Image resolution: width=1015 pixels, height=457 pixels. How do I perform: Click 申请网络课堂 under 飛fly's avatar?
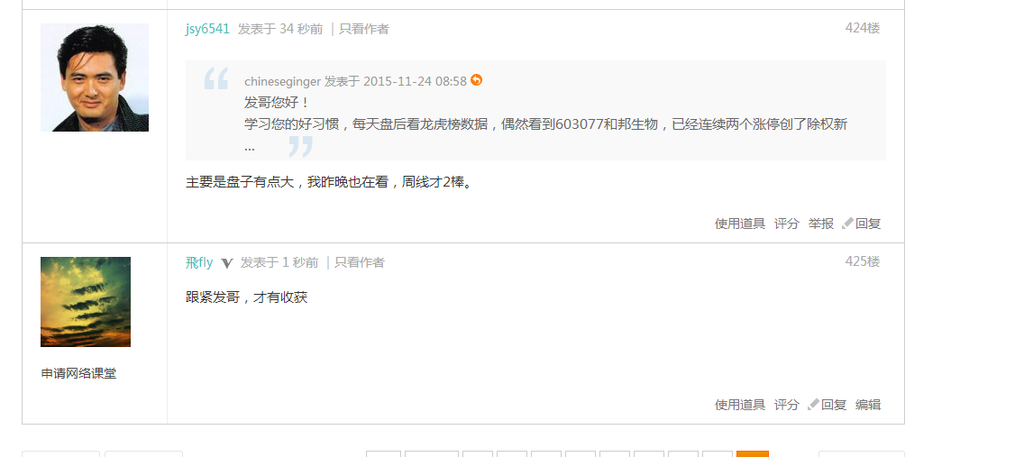pos(79,373)
